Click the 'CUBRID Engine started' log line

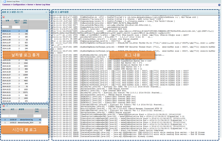91,112
